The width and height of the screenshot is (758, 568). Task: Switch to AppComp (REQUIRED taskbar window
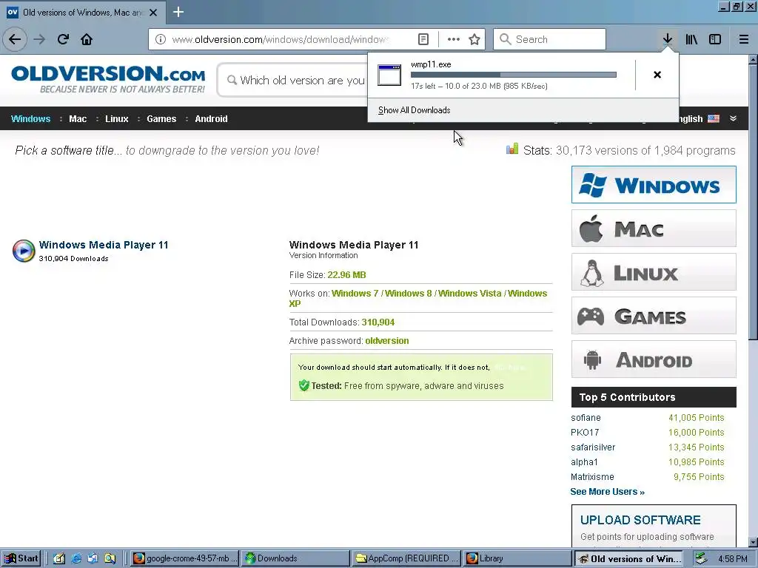[406, 558]
